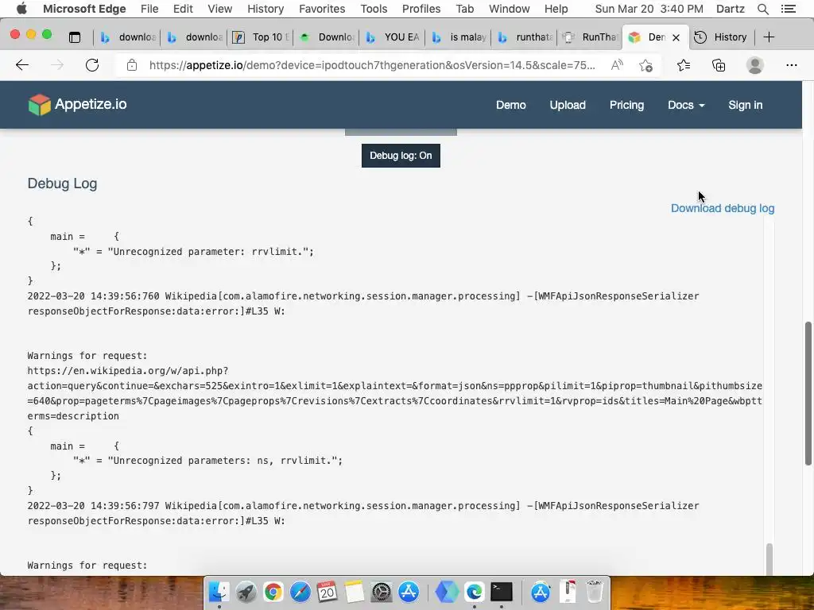Open the Favorites menu
Screen dimensions: 814x610
coord(322,9)
